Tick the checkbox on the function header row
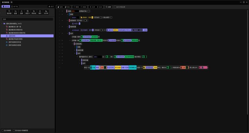249x133 pixels. 89,11
